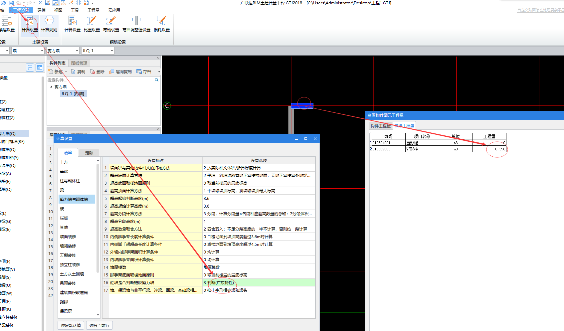Open the 云应用 ribbon tab
The image size is (564, 331).
pyautogui.click(x=114, y=10)
